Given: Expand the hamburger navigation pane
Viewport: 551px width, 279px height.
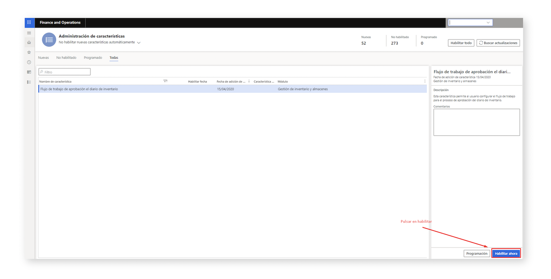Looking at the screenshot, I should click(x=29, y=33).
